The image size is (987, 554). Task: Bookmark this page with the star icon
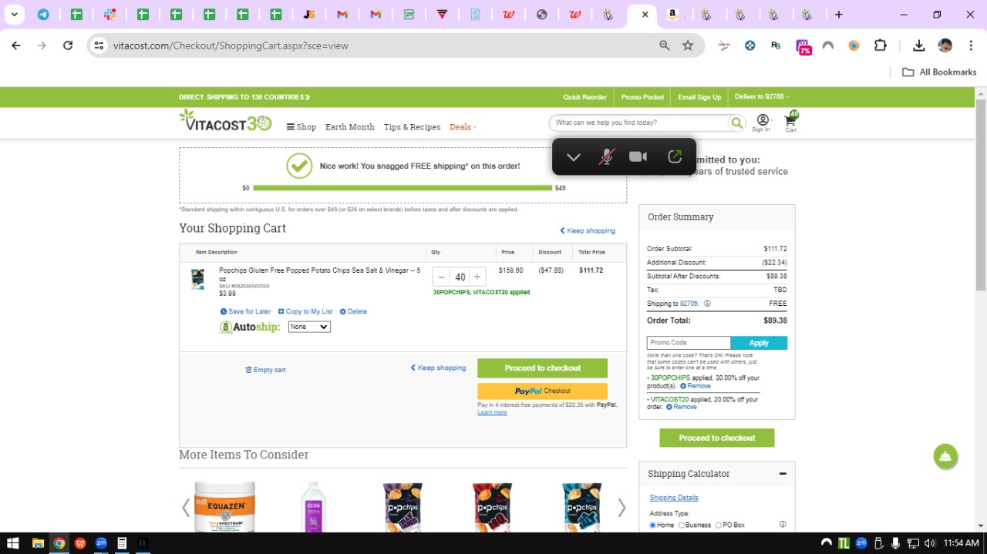point(688,45)
